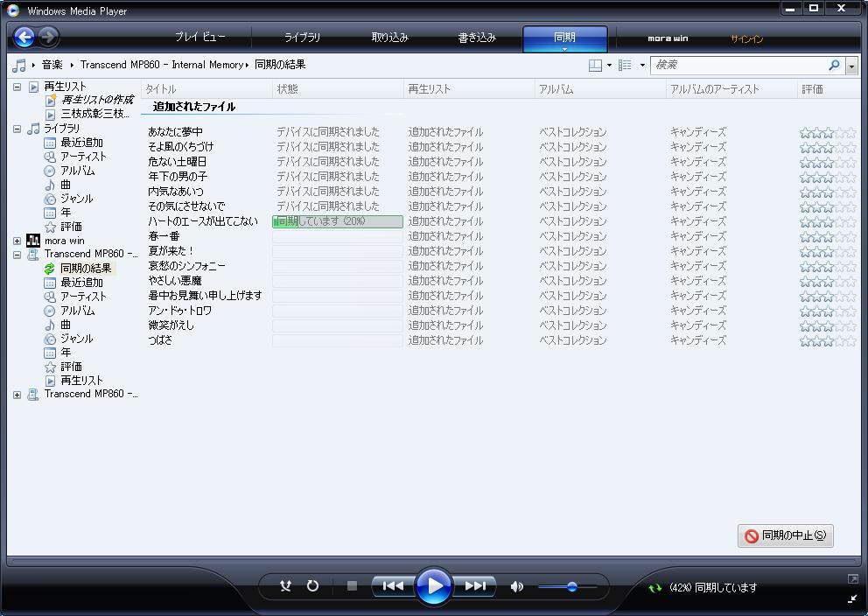Sort by タイトル column header
868x616 pixels.
[x=206, y=89]
